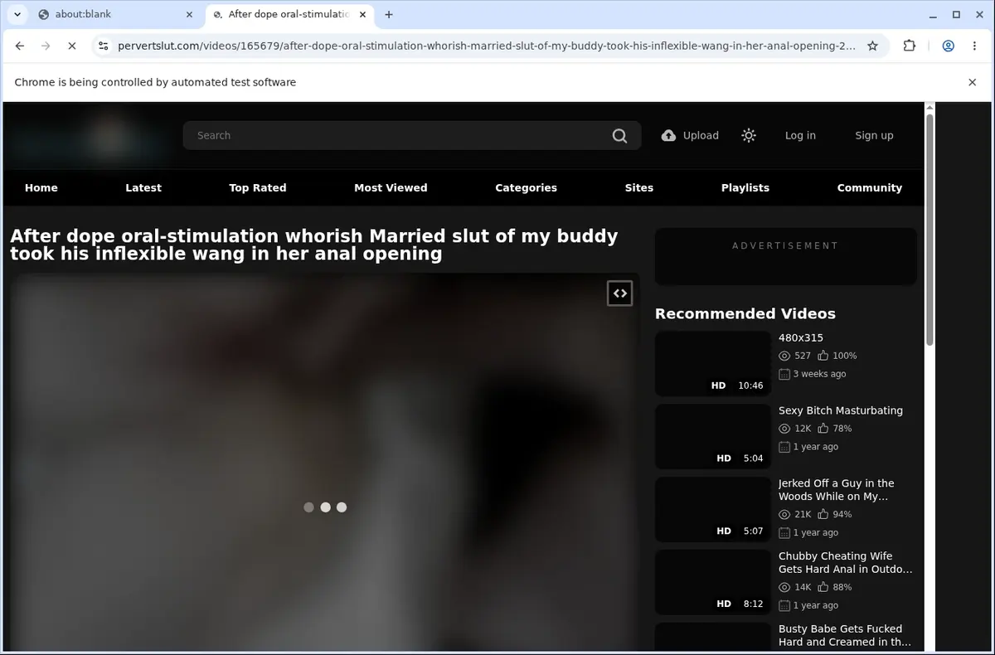
Task: Close the about:blank tab
Action: [189, 14]
